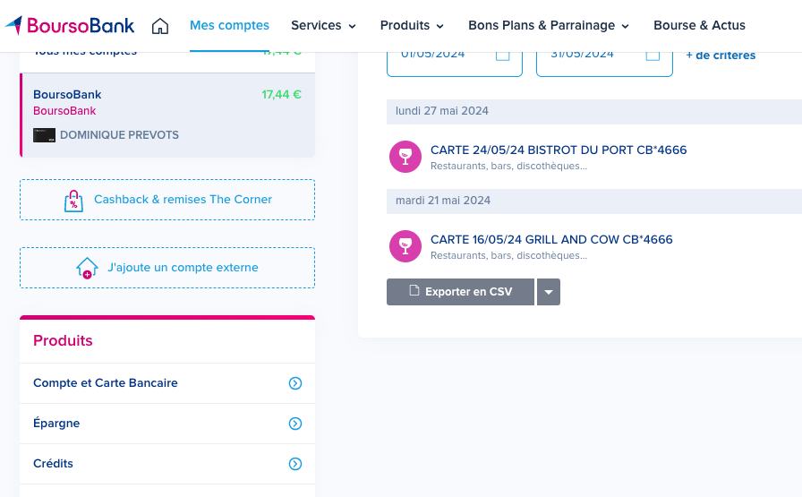
Task: Click the black Visa card thumbnail
Action: (44, 135)
